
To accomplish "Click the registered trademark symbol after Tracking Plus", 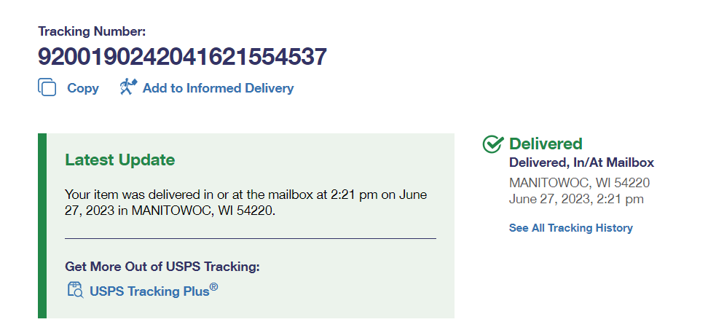I will click(x=214, y=286).
